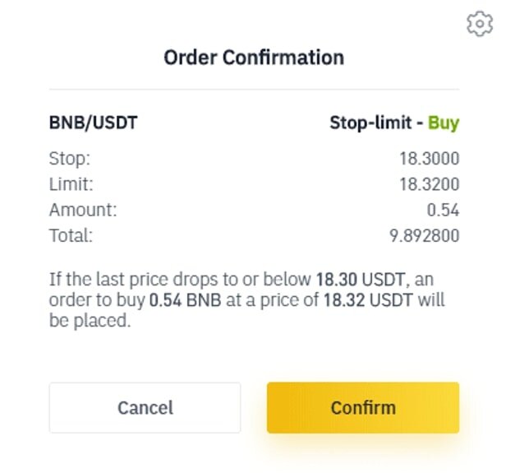Select the Amount value 0.54
The image size is (506, 473).
point(443,210)
